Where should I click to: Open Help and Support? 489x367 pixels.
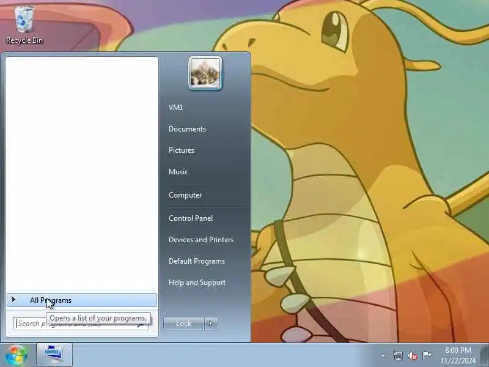coord(197,283)
